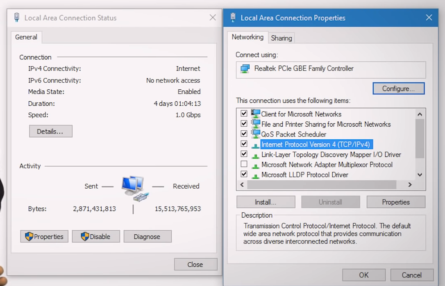Click the shielded Properties button in Status window

click(44, 236)
